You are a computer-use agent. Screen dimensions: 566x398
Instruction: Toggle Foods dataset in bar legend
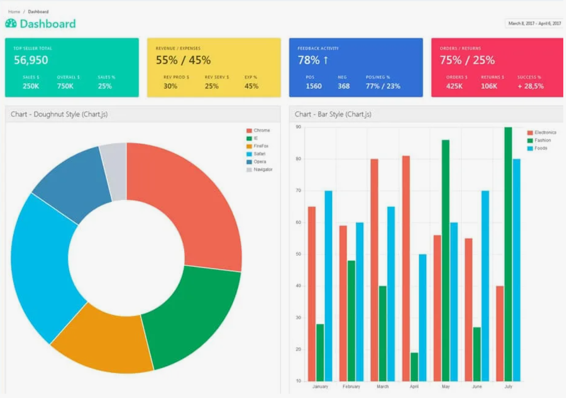point(537,148)
